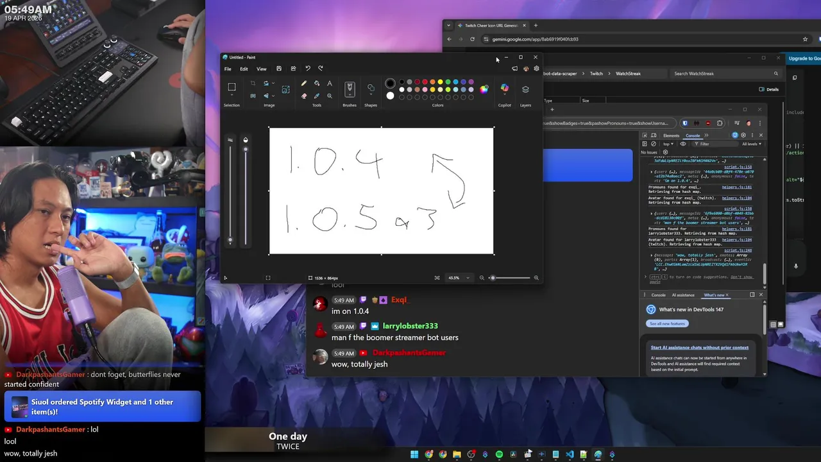Switch to Elements tab in DevTools

pos(672,135)
